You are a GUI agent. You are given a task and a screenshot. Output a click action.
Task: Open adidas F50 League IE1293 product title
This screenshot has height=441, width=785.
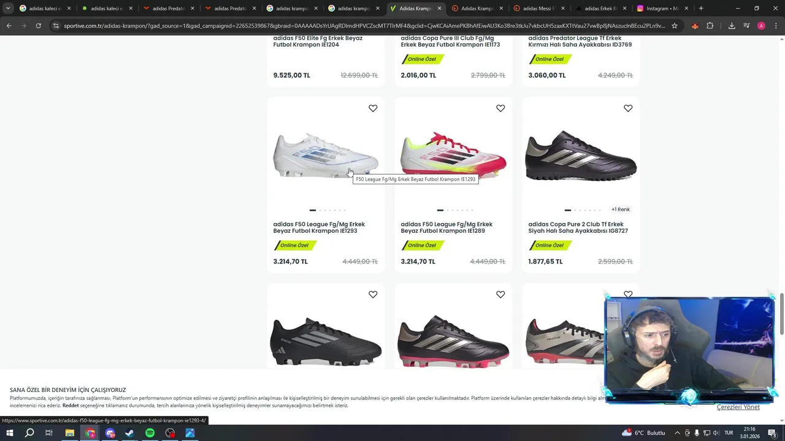[x=319, y=227]
